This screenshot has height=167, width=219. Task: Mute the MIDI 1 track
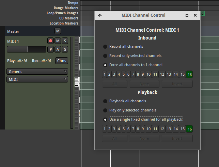tap(58, 41)
